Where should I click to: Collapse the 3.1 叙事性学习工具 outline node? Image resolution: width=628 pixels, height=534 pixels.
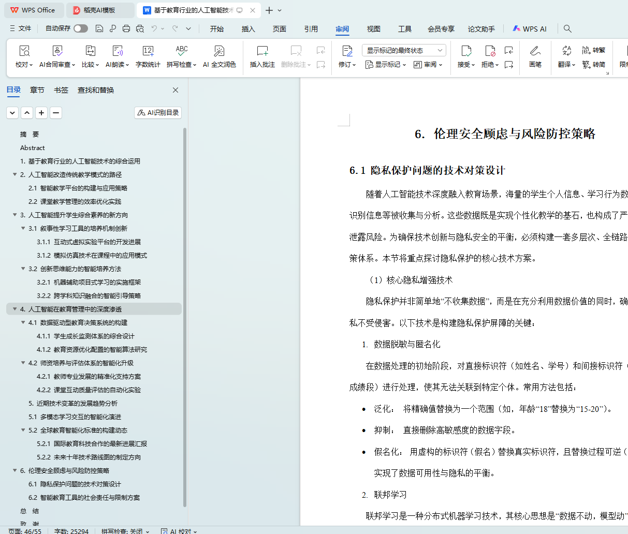pos(23,228)
